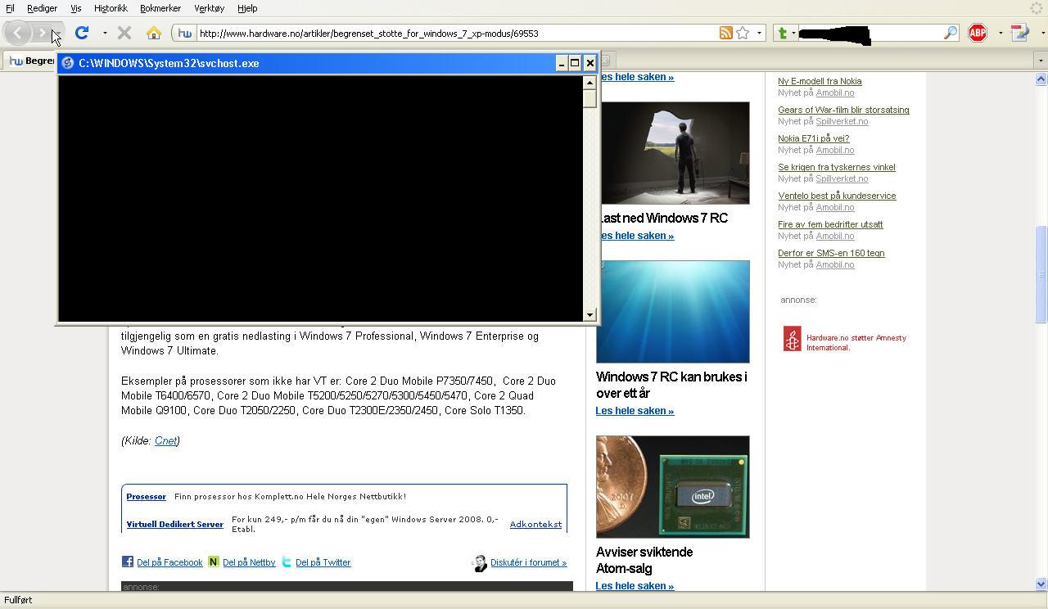Go forward with the browser Forward arrow
The width and height of the screenshot is (1048, 609).
click(x=41, y=34)
